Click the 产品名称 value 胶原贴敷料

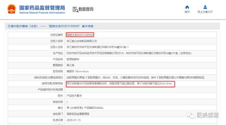[x=73, y=59]
